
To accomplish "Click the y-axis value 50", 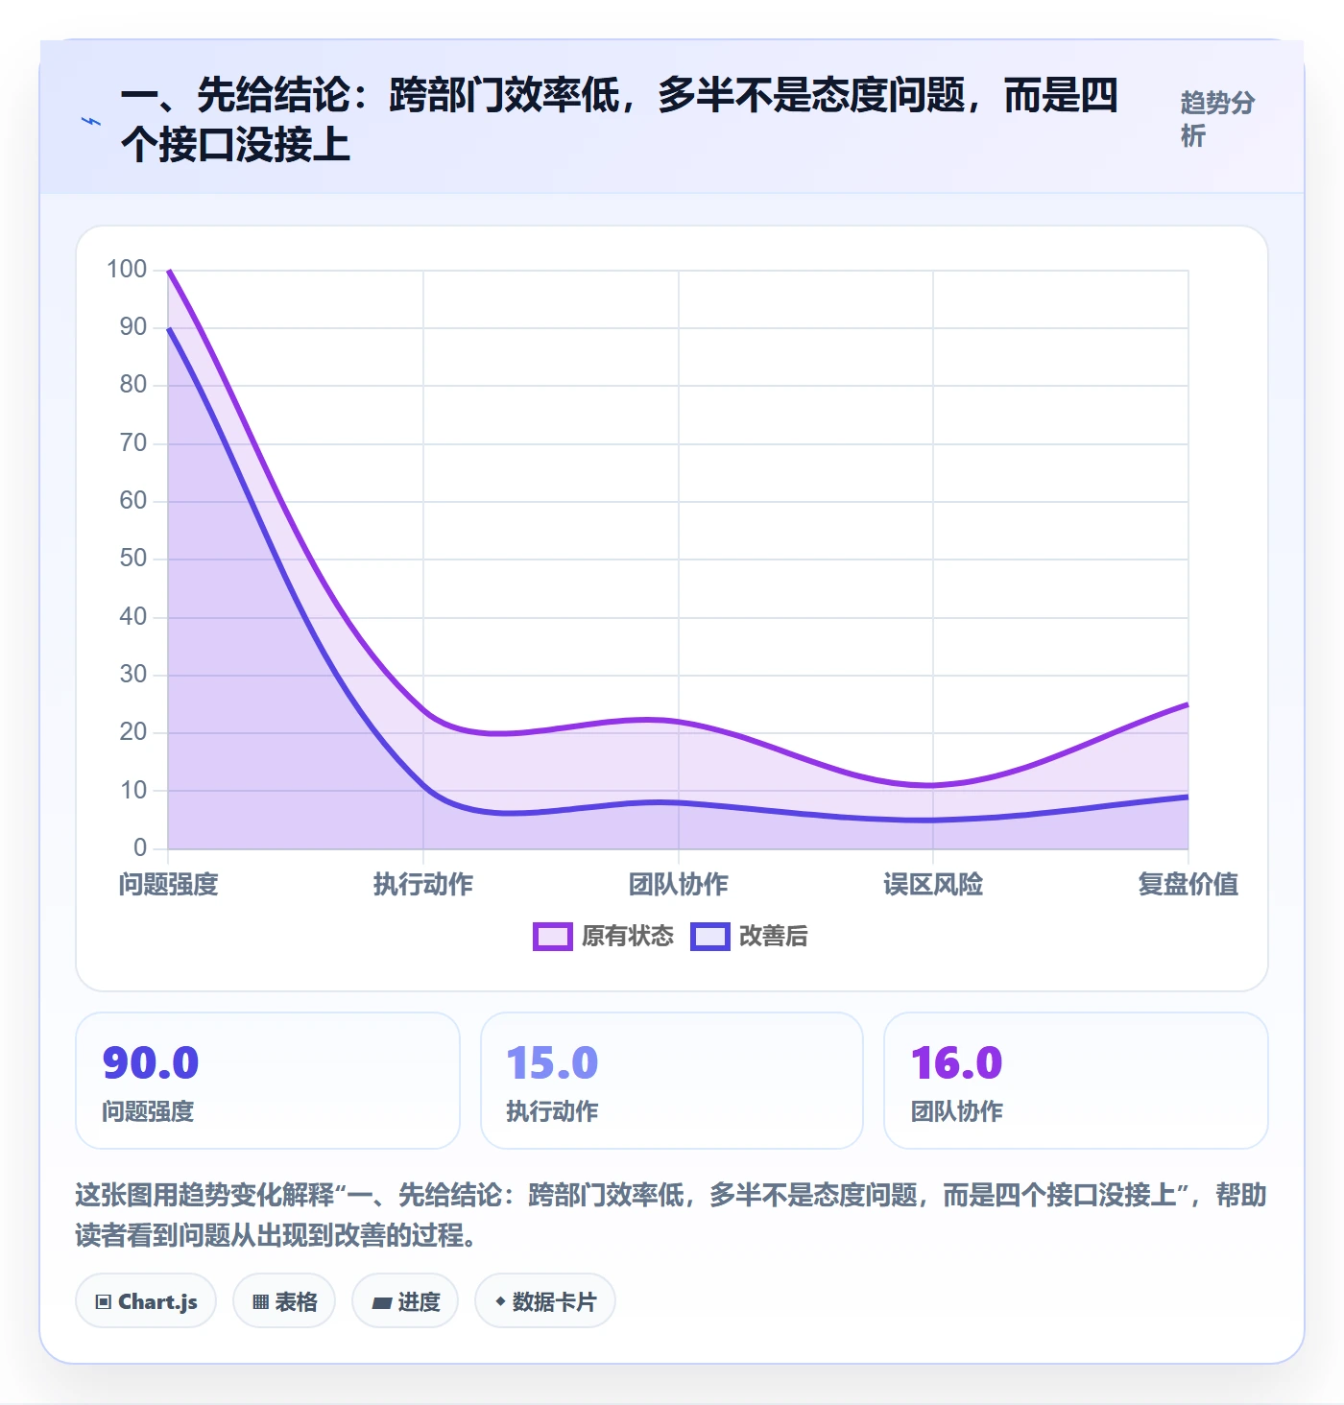I will tap(133, 559).
